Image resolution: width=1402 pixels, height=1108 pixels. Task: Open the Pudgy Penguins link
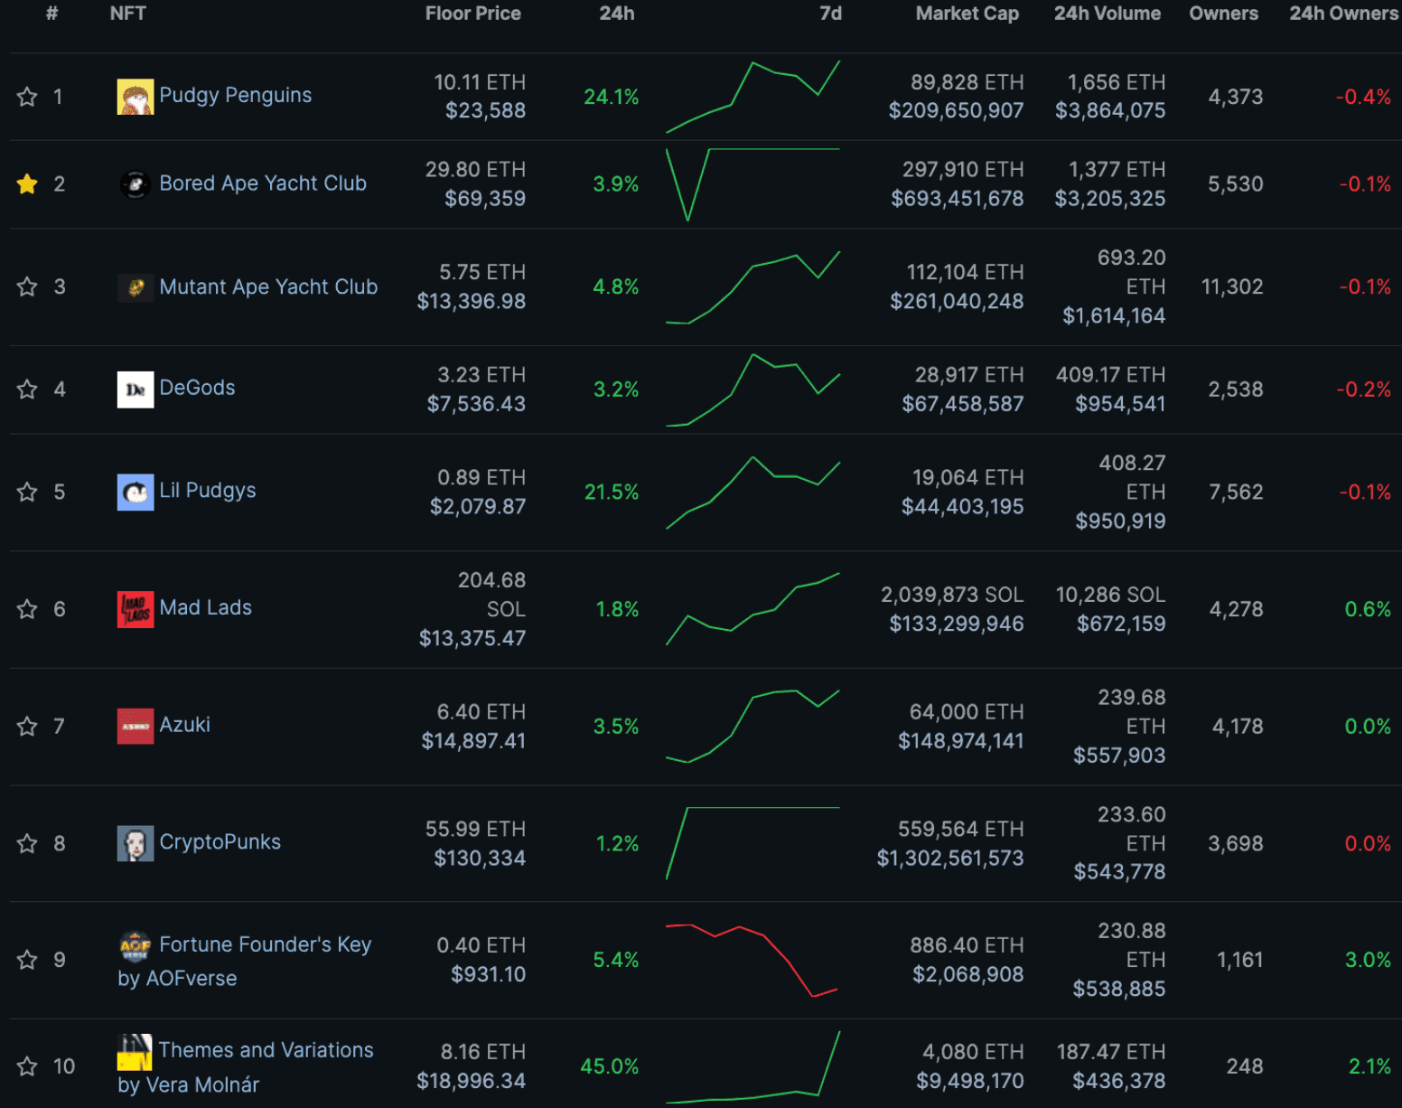point(235,95)
